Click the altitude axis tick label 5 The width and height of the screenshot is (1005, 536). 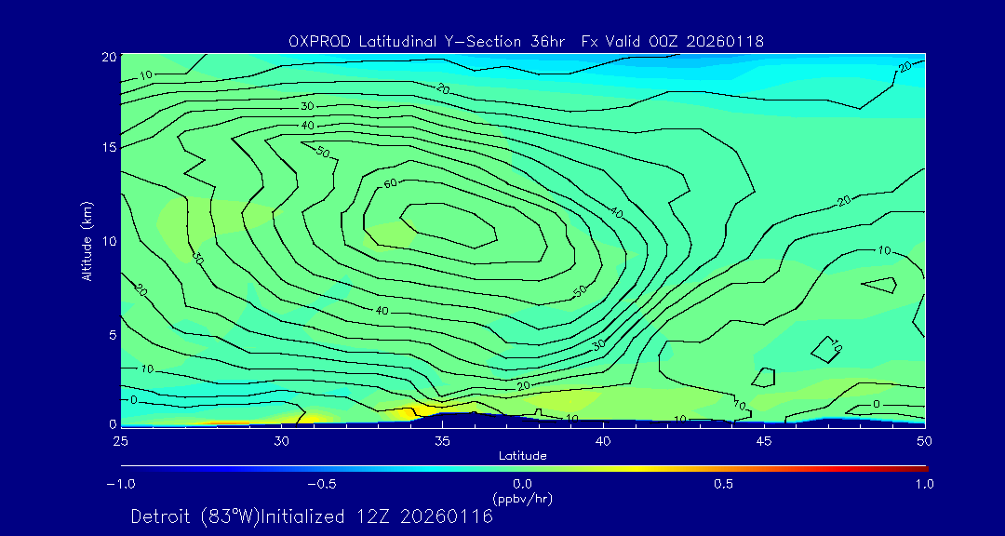coord(112,335)
